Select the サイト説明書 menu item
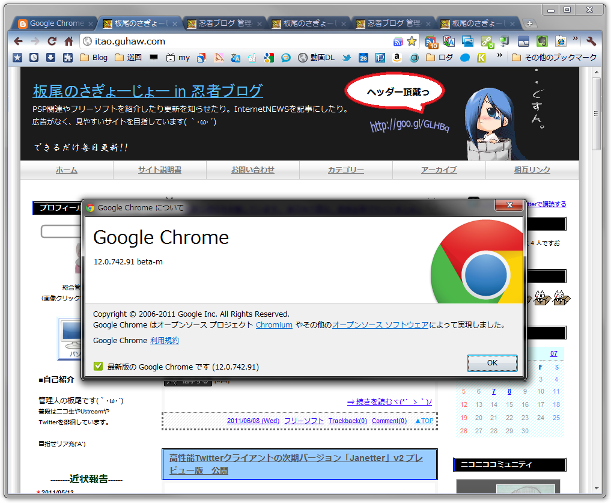The width and height of the screenshot is (611, 503). (160, 170)
